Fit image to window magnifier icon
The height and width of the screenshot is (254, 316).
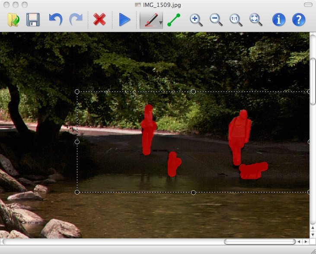pyautogui.click(x=256, y=20)
